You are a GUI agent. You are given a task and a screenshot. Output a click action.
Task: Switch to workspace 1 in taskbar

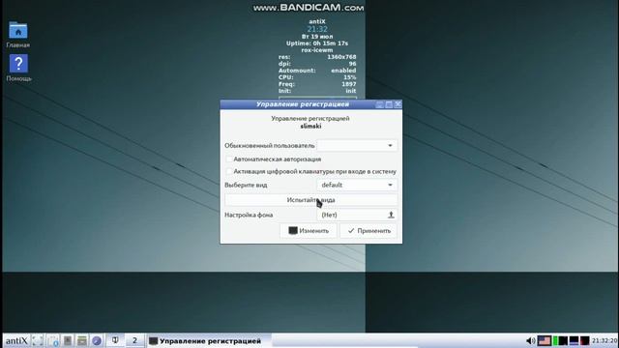coord(115,340)
